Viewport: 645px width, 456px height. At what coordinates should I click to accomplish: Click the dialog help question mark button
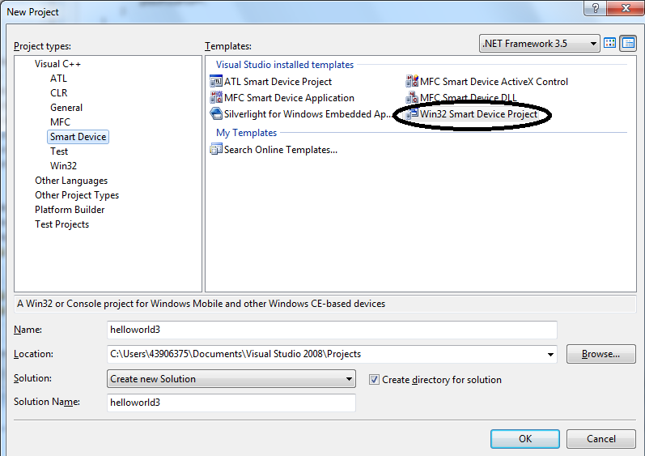595,7
